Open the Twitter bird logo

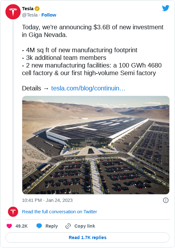(x=165, y=8)
